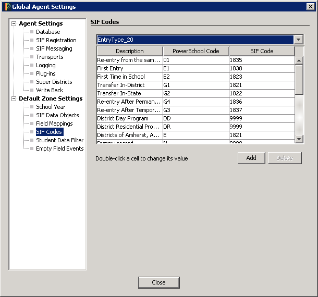Viewport: 318px width, 297px height.
Task: Go to SIF Messaging settings
Action: 54,48
